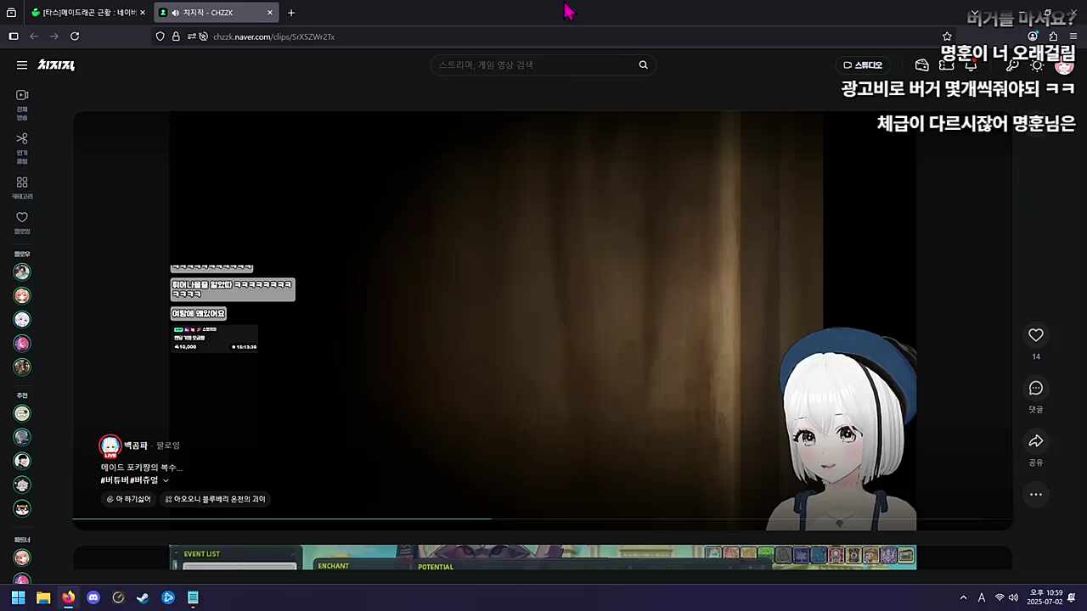
Task: Open the clip more options menu
Action: tap(1036, 495)
